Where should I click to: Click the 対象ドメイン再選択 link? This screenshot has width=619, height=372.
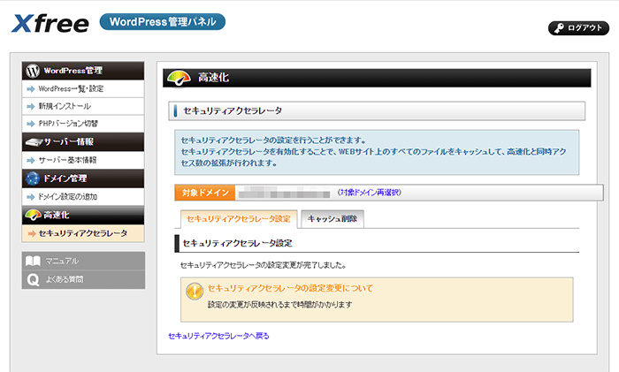pyautogui.click(x=370, y=193)
